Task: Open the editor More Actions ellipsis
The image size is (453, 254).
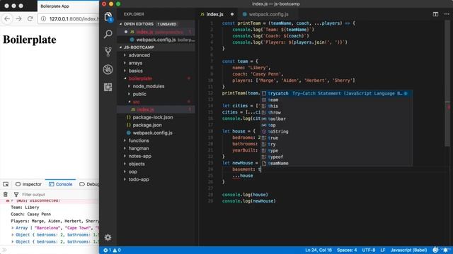Action: (447, 14)
